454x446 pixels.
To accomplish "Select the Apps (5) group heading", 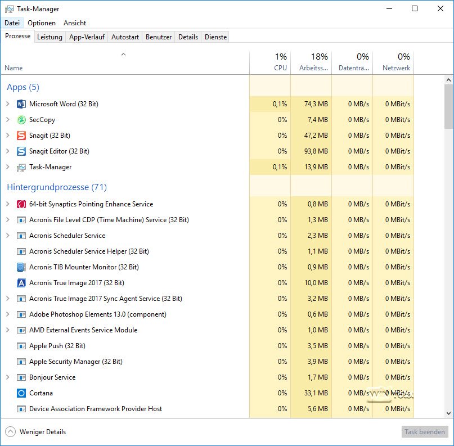I will (23, 87).
